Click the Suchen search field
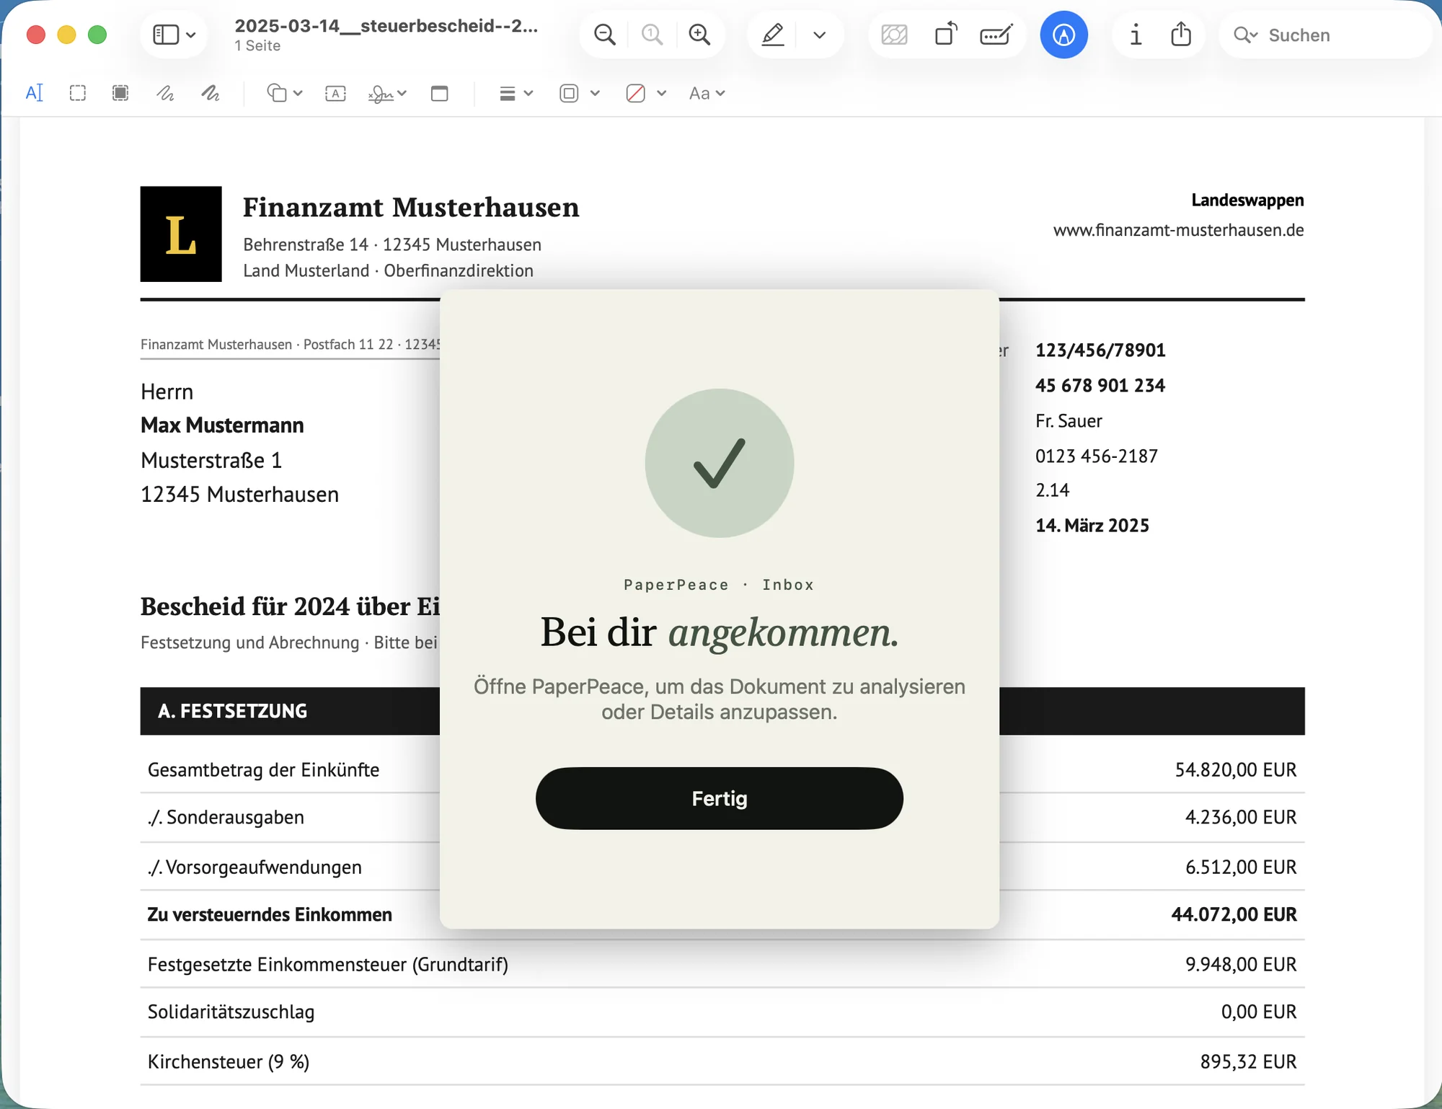Screen dimensions: 1442x1109 pyautogui.click(x=1325, y=35)
